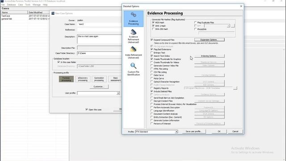This screenshot has height=161, width=286.
Task: Toggle Expand Compound Files
Action: pyautogui.click(x=152, y=40)
